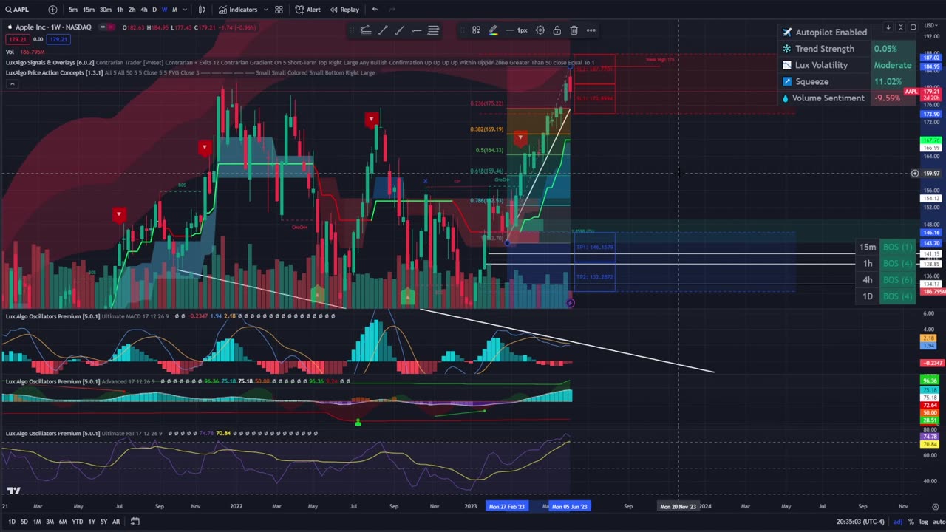Open the AAPL symbol search

coord(18,10)
